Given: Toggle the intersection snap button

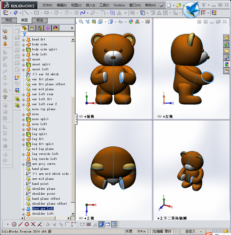Looking at the screenshot, I should coord(33,224).
